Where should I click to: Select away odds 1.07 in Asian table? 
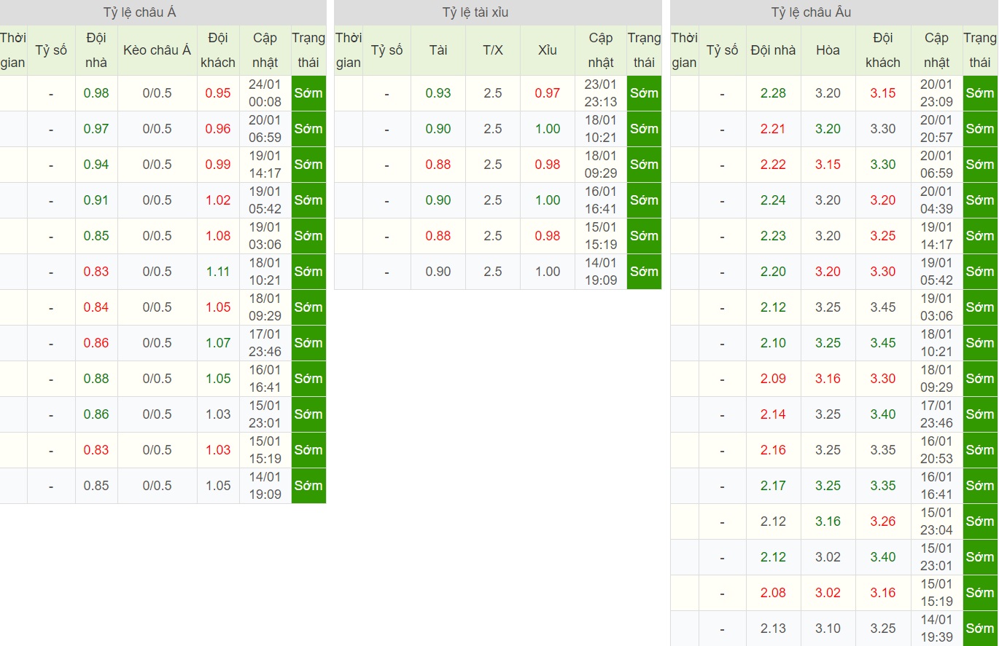[x=218, y=343]
